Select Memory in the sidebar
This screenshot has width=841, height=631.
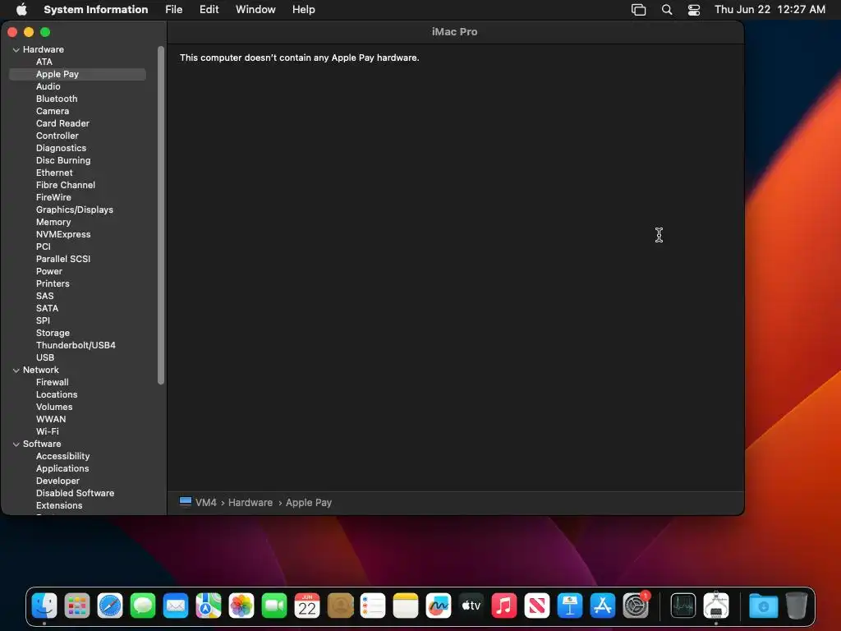tap(53, 222)
